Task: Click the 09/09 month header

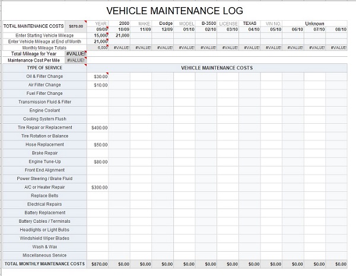Action: click(98, 29)
